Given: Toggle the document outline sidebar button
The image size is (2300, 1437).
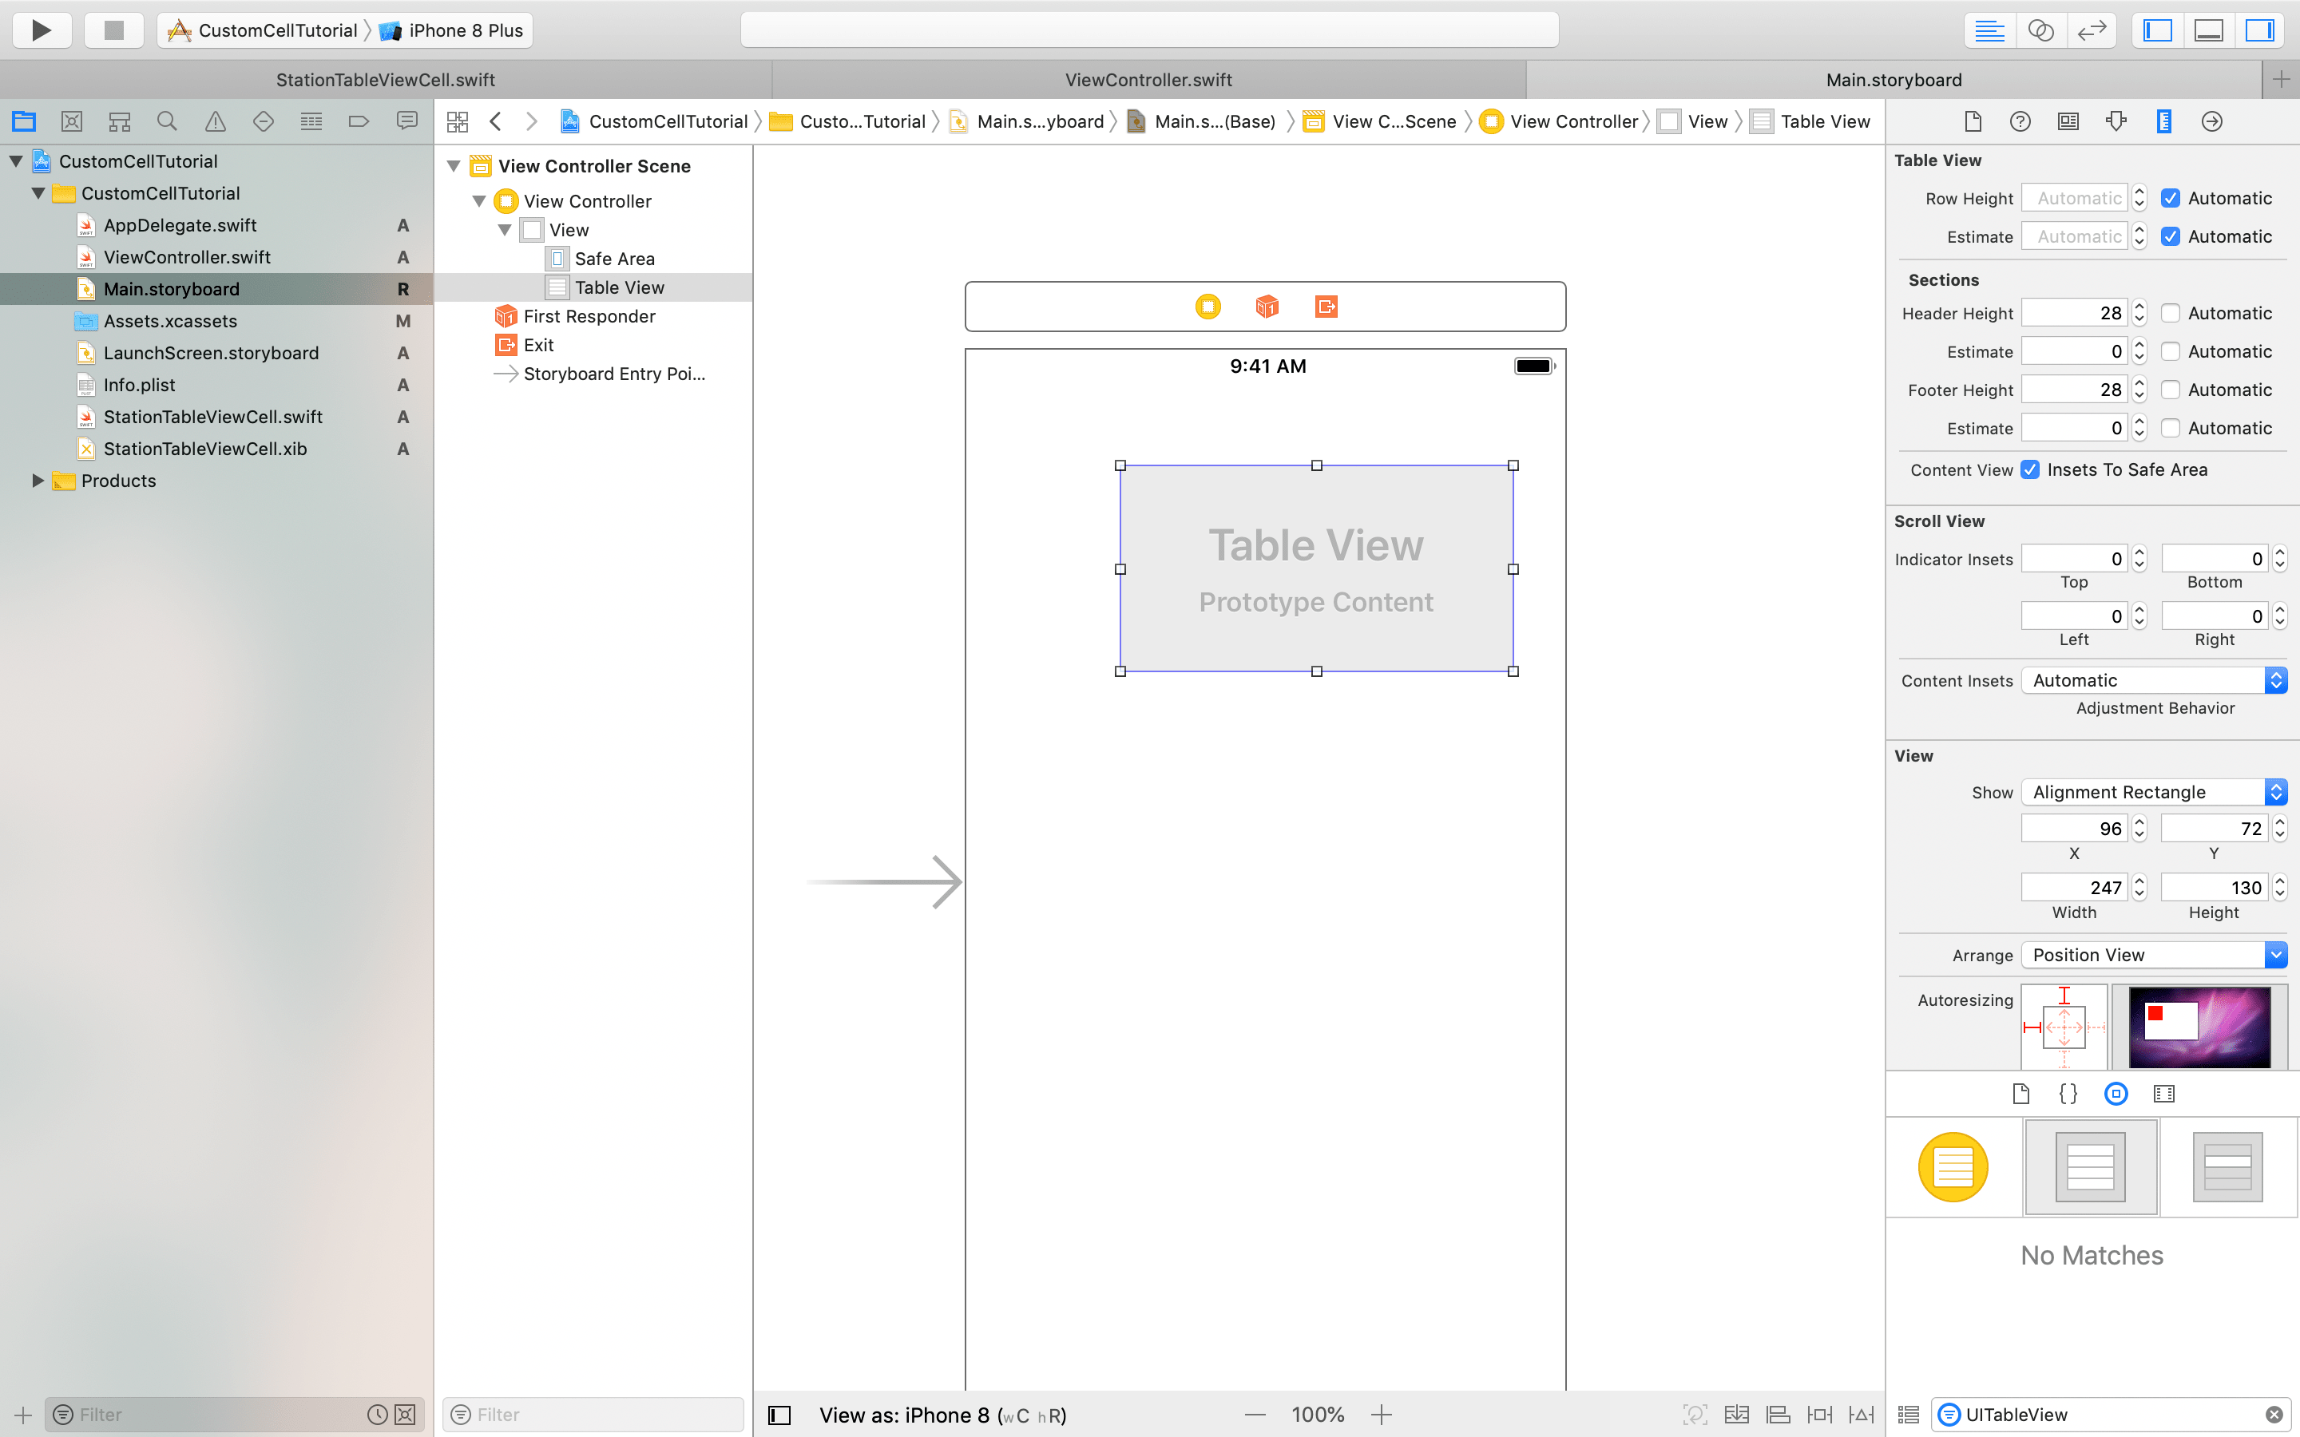Looking at the screenshot, I should tap(779, 1415).
